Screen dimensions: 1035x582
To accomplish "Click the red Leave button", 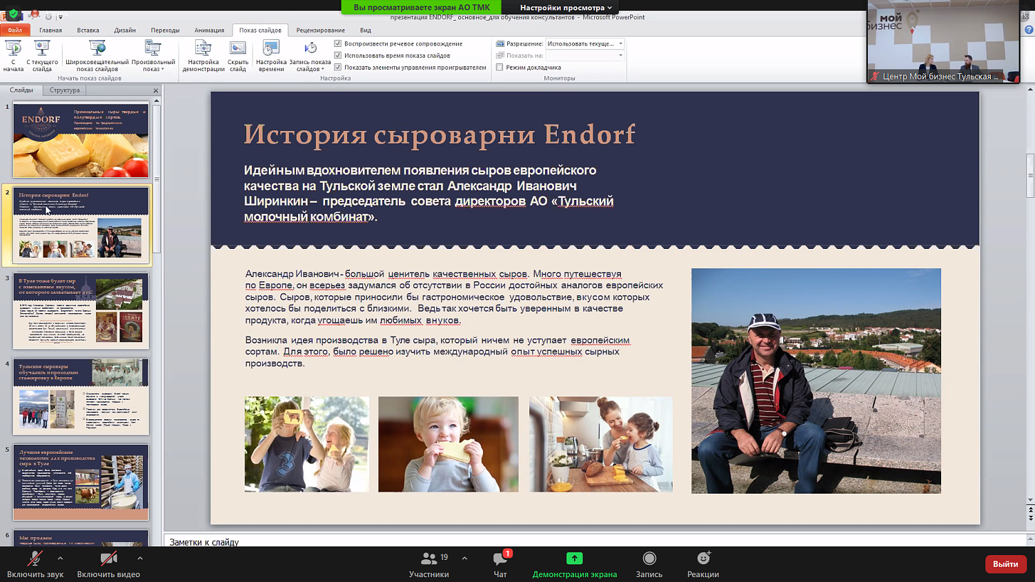I will (x=1005, y=563).
